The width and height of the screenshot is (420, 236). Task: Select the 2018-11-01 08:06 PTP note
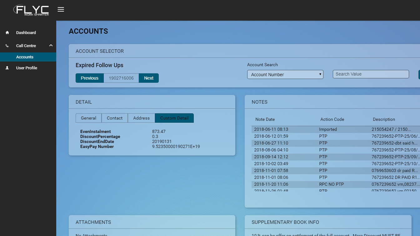pos(336,177)
